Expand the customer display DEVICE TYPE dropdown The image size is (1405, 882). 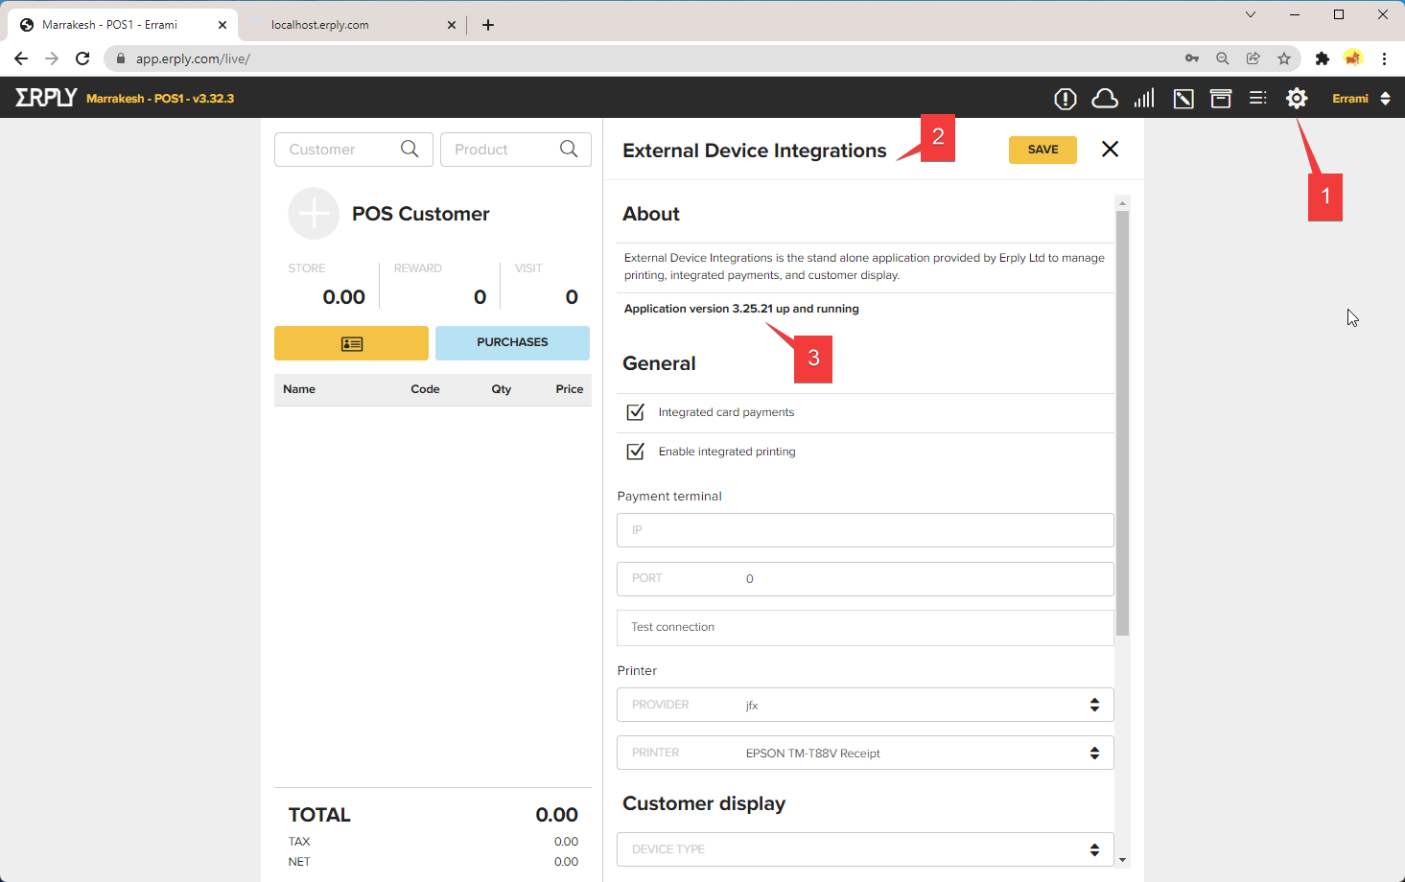[864, 849]
